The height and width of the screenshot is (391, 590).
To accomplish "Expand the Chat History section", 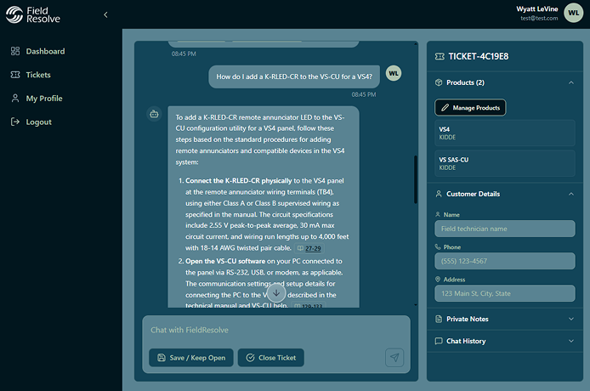I will click(x=570, y=341).
